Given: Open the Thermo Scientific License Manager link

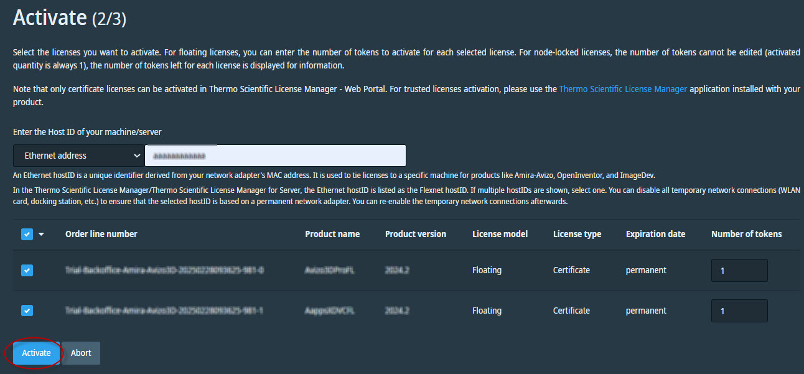Looking at the screenshot, I should pyautogui.click(x=623, y=89).
